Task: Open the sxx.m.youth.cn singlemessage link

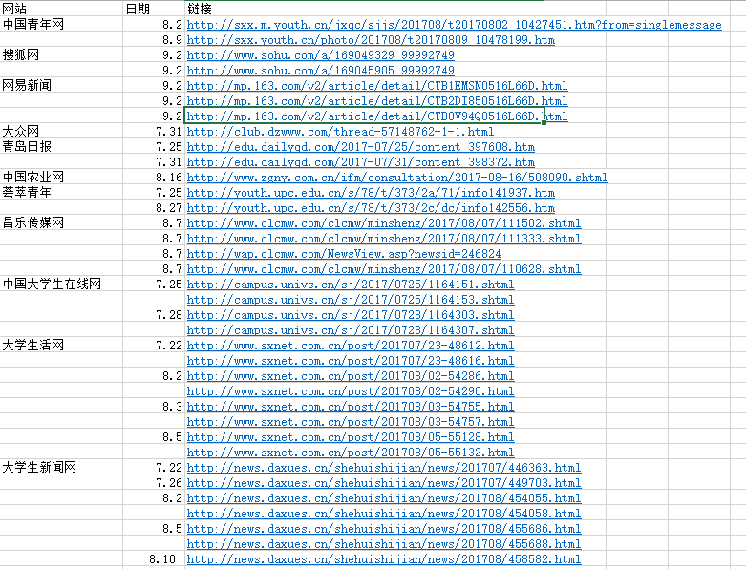Action: pyautogui.click(x=454, y=25)
